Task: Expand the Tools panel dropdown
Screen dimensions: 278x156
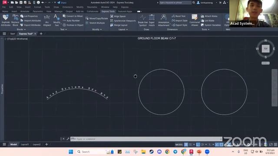Action: pyautogui.click(x=205, y=29)
